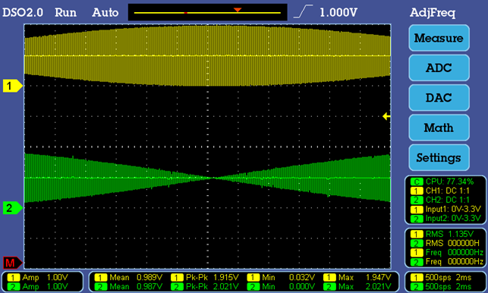Click the yellow 1 badge beside RMS

pos(417,234)
